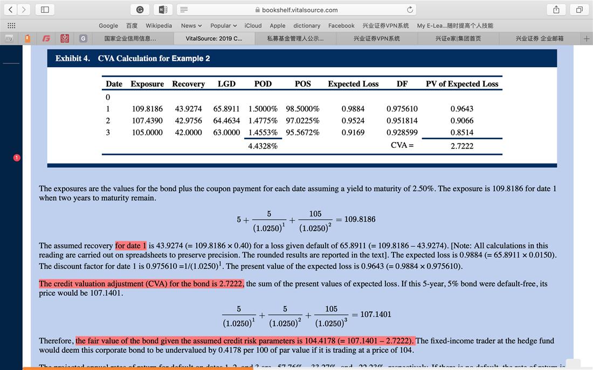The image size is (593, 370).
Task: Click the address bar bookshelf.vitalsource.com
Action: click(x=296, y=10)
